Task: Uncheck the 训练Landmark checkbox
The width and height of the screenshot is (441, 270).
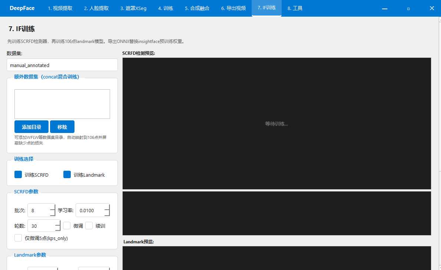Action: click(67, 174)
